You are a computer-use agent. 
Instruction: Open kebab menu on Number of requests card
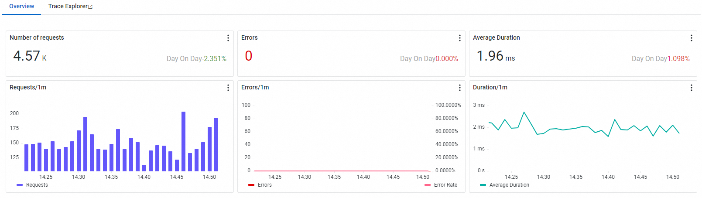click(x=228, y=38)
